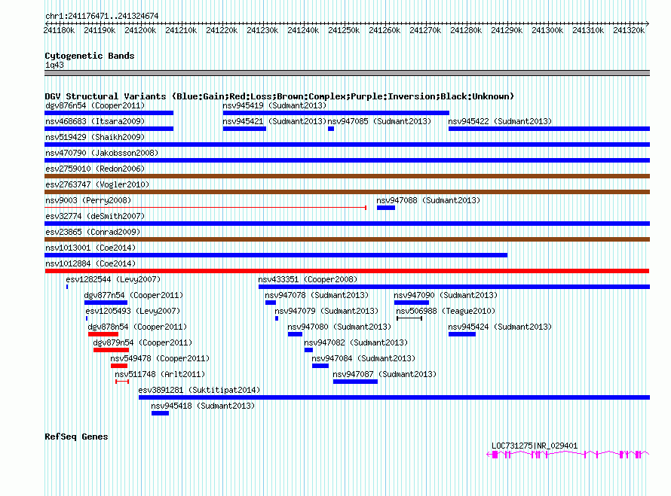Viewport: 671px width, 496px height.
Task: Click the blue bar under nsv945419
Action: tap(336, 113)
